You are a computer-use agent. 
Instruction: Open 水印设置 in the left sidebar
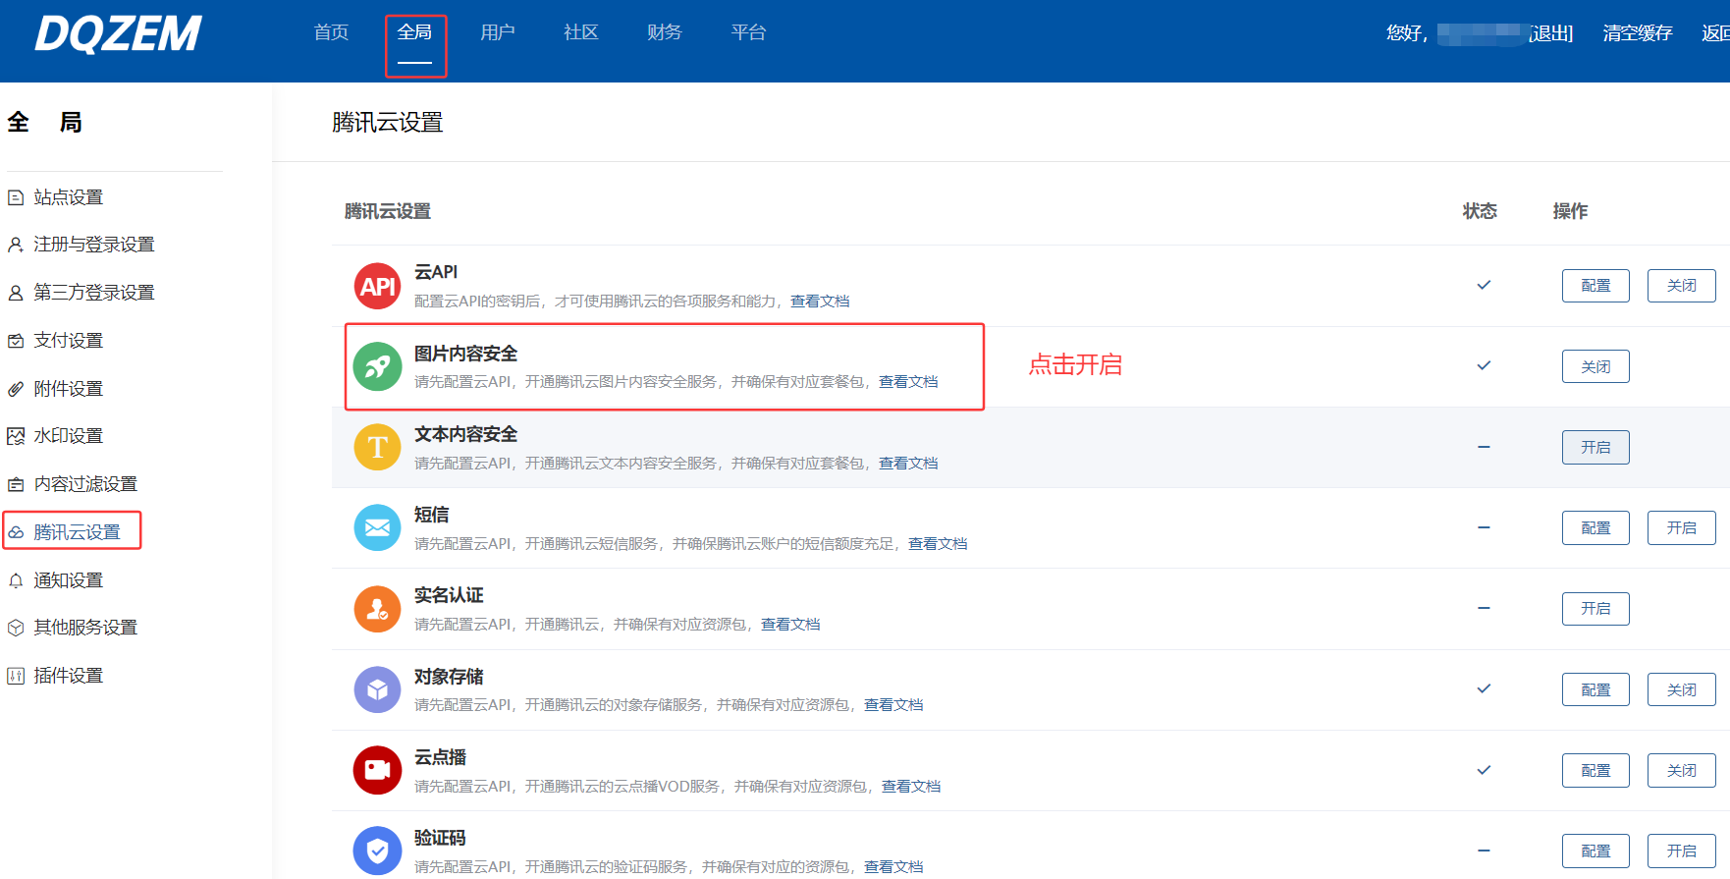tap(68, 436)
